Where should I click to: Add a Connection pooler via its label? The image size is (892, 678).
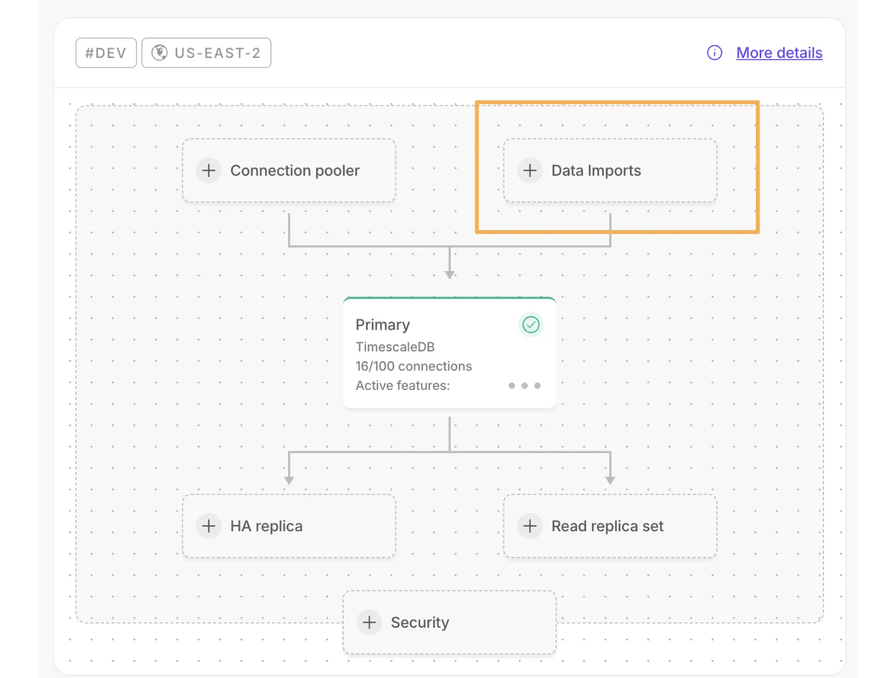[x=295, y=170]
